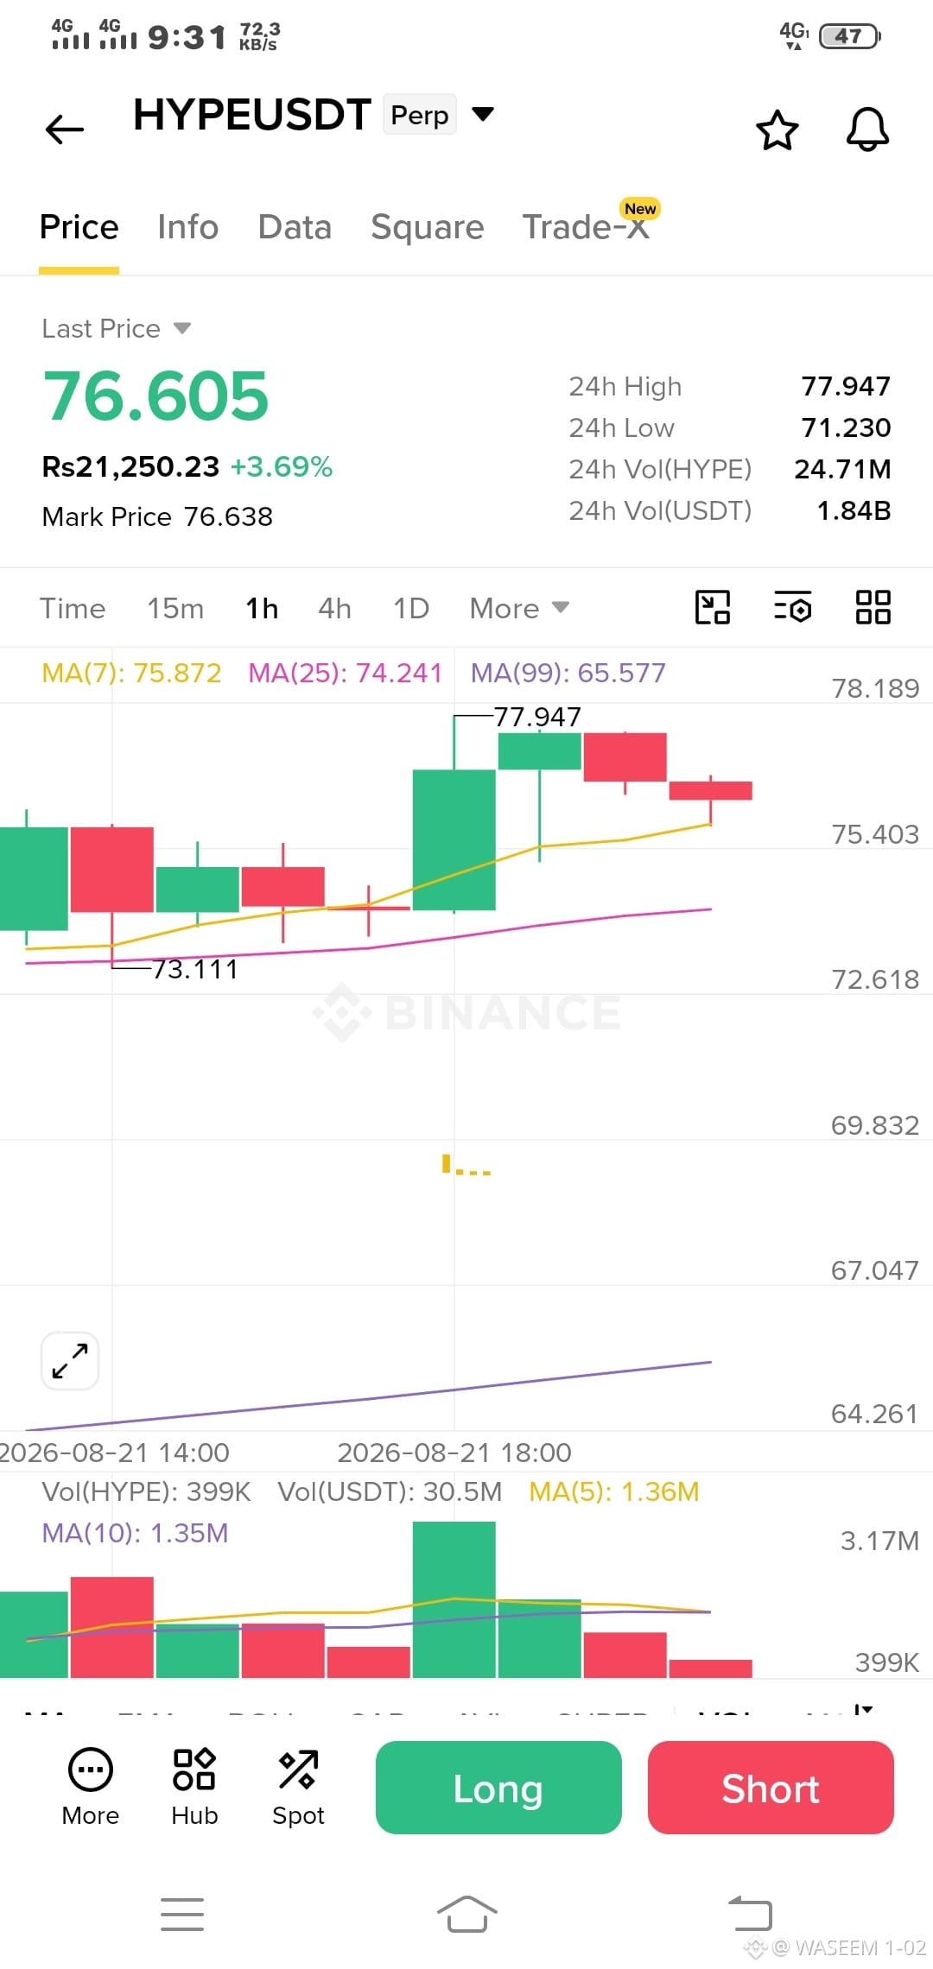Viewport: 933px width, 1969px height.
Task: Tap the 73.111 low marker on the chart
Action: (195, 969)
